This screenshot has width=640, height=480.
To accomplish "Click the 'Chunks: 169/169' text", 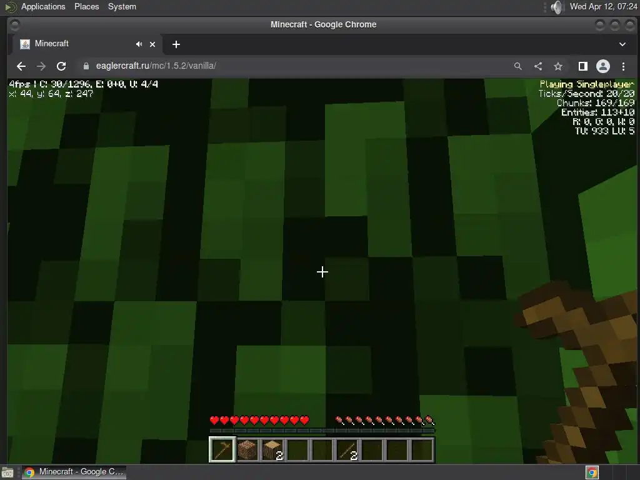I will (x=596, y=103).
